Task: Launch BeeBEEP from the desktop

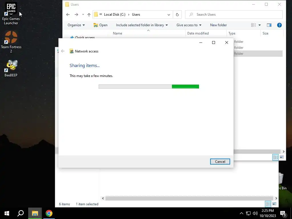Action: (11, 68)
